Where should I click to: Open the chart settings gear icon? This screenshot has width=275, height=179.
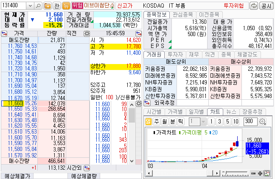click(262, 121)
